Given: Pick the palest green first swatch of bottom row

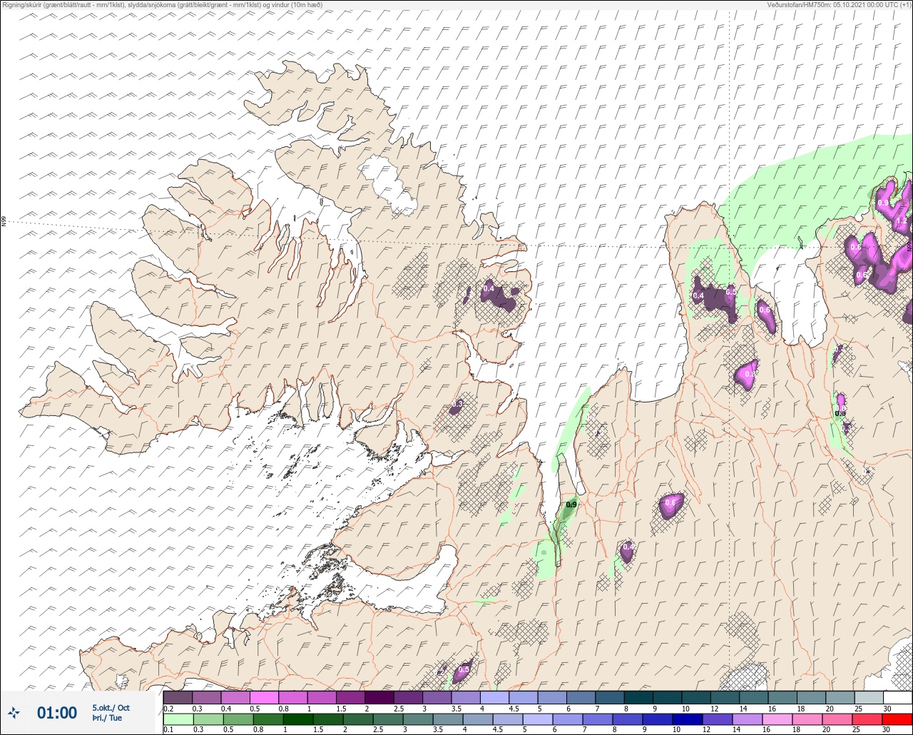Looking at the screenshot, I should 177,719.
